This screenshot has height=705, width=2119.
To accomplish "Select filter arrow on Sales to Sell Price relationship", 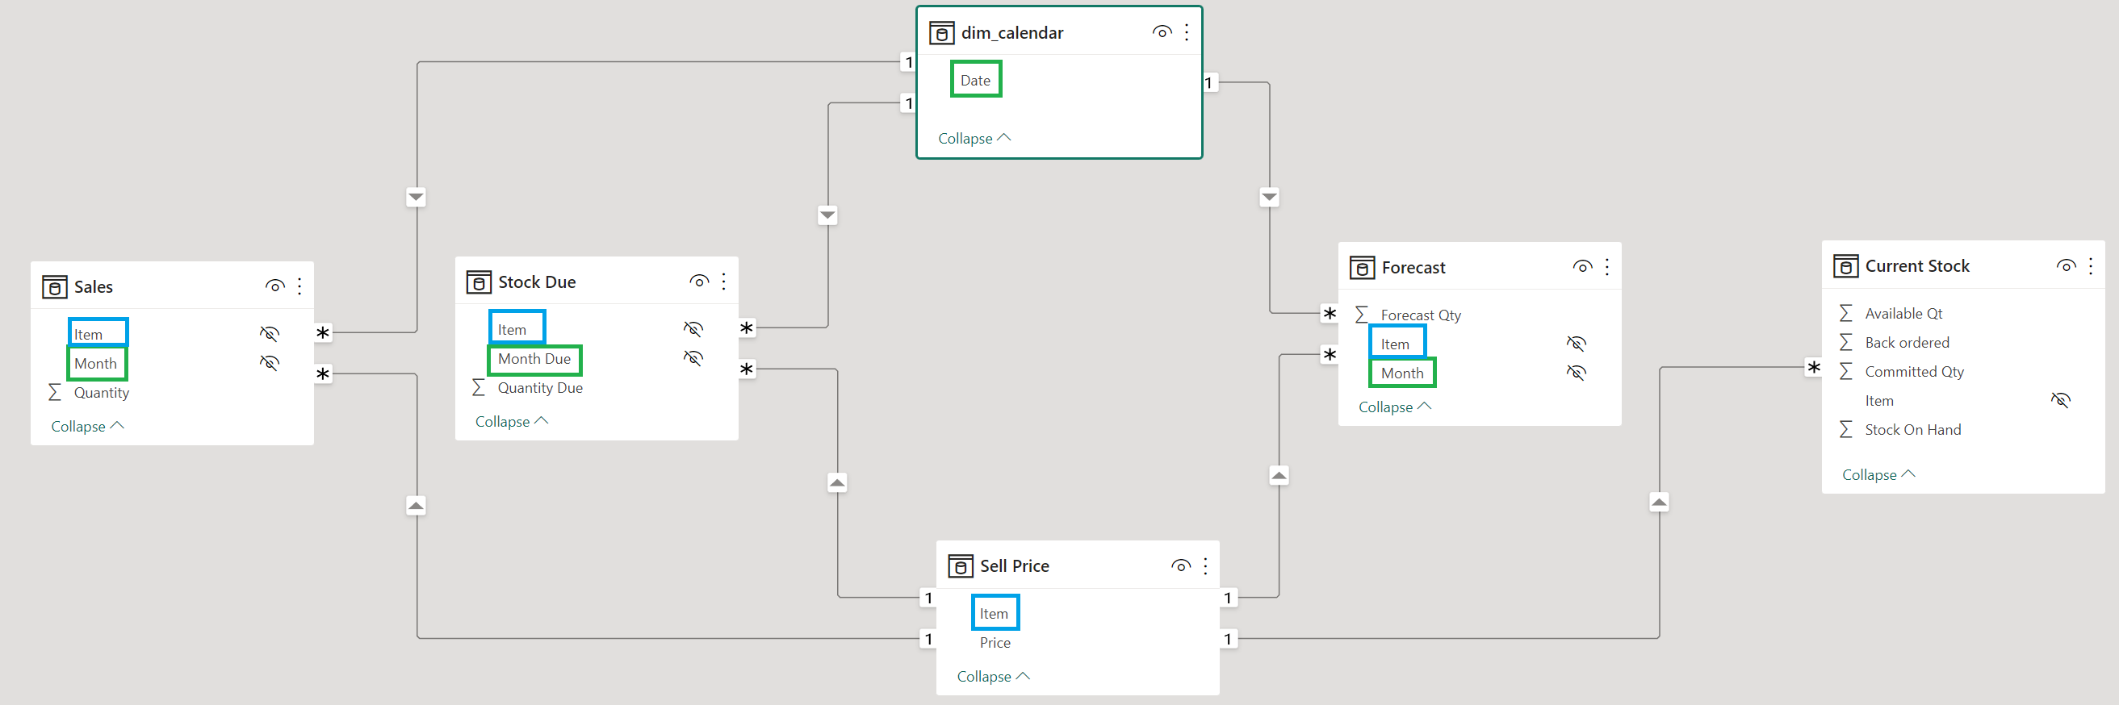I will pos(417,505).
